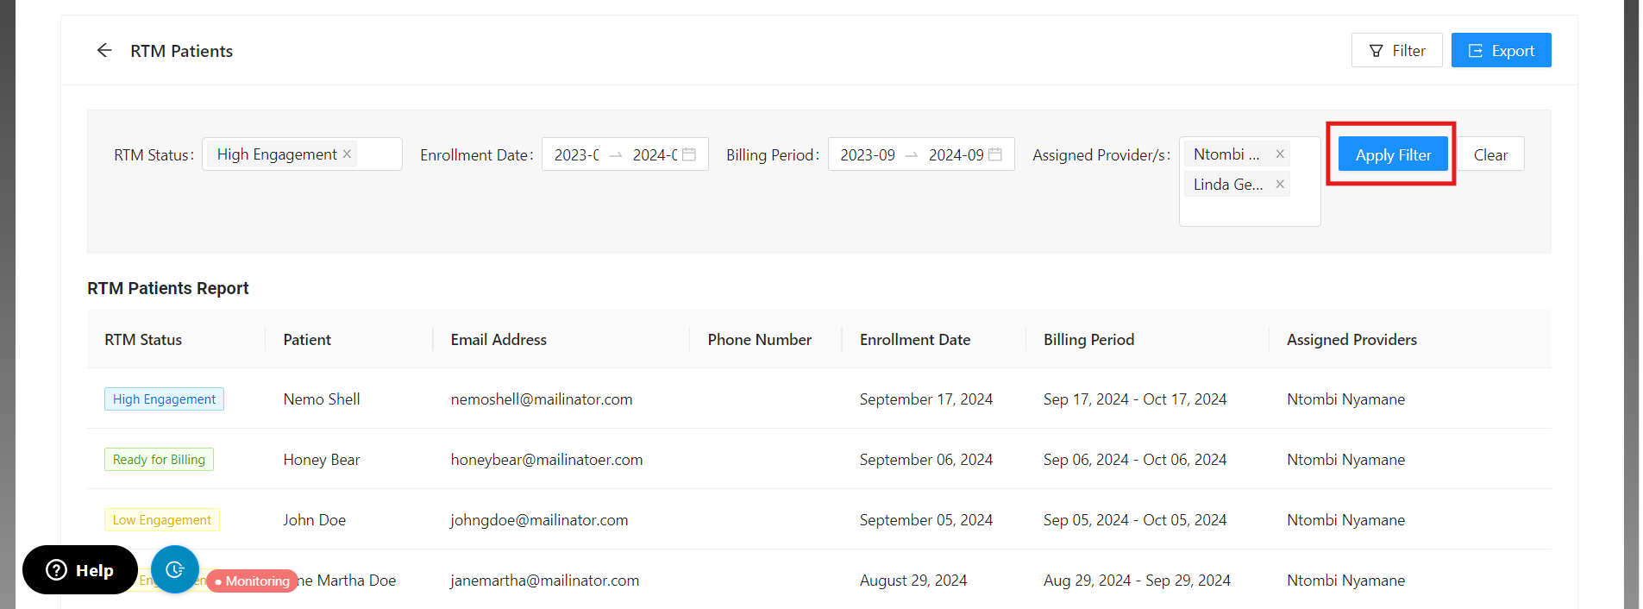Open the Help widget
The width and height of the screenshot is (1643, 609).
(x=80, y=570)
